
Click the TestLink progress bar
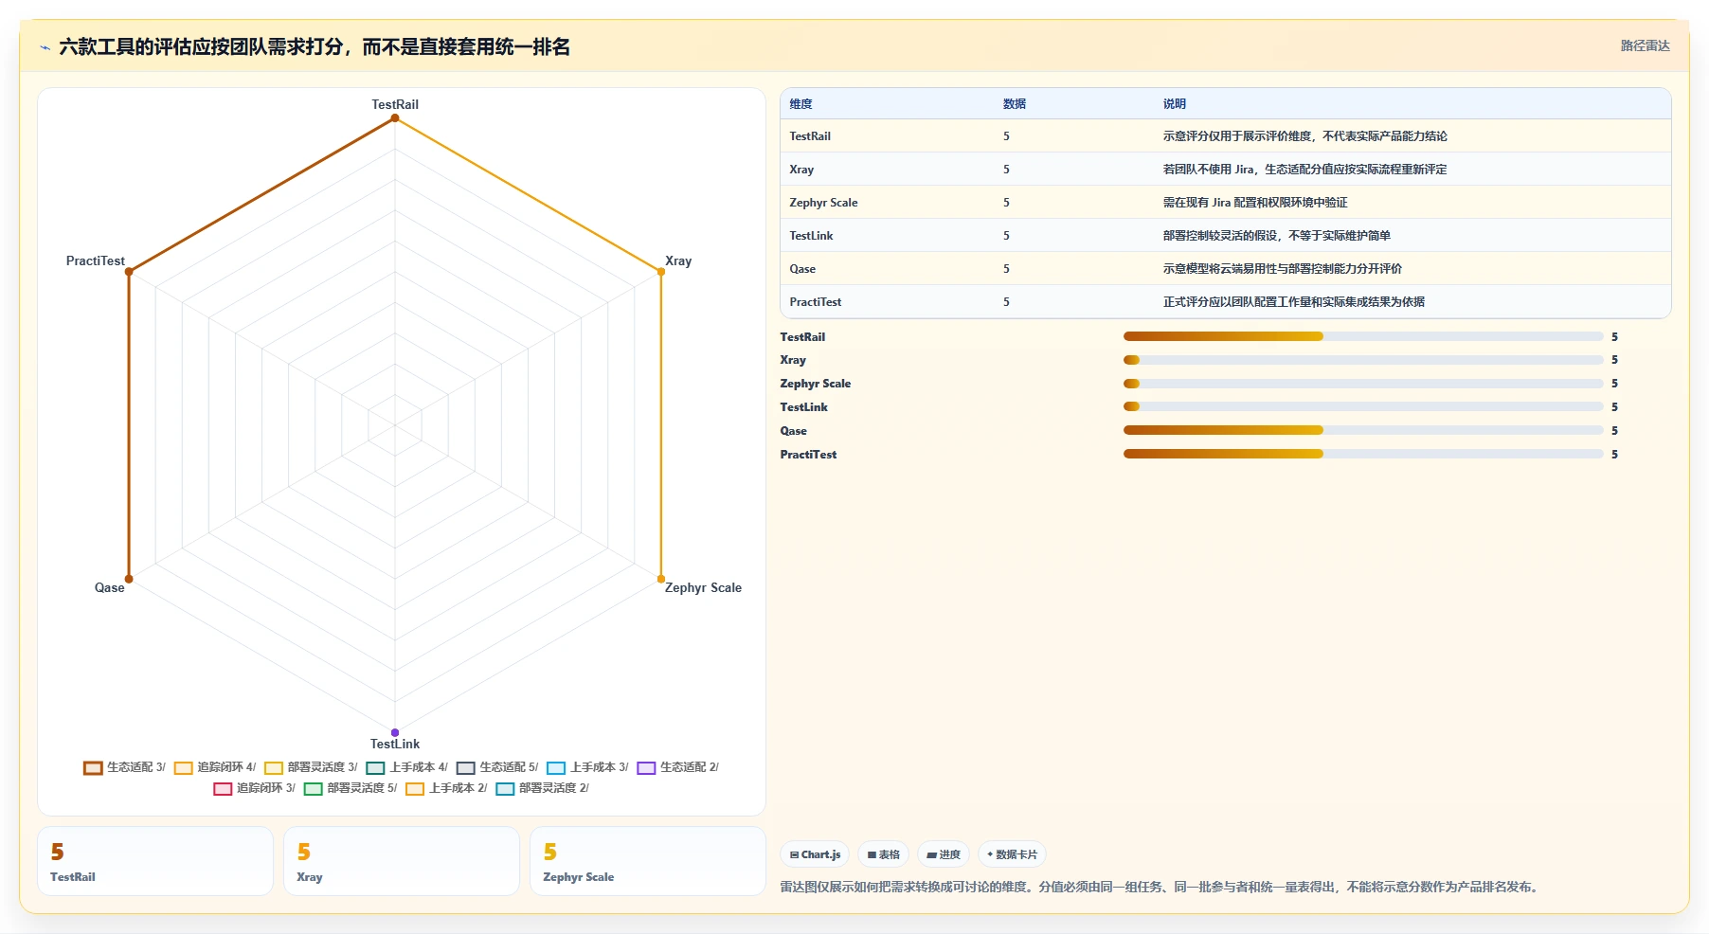[x=1363, y=406]
